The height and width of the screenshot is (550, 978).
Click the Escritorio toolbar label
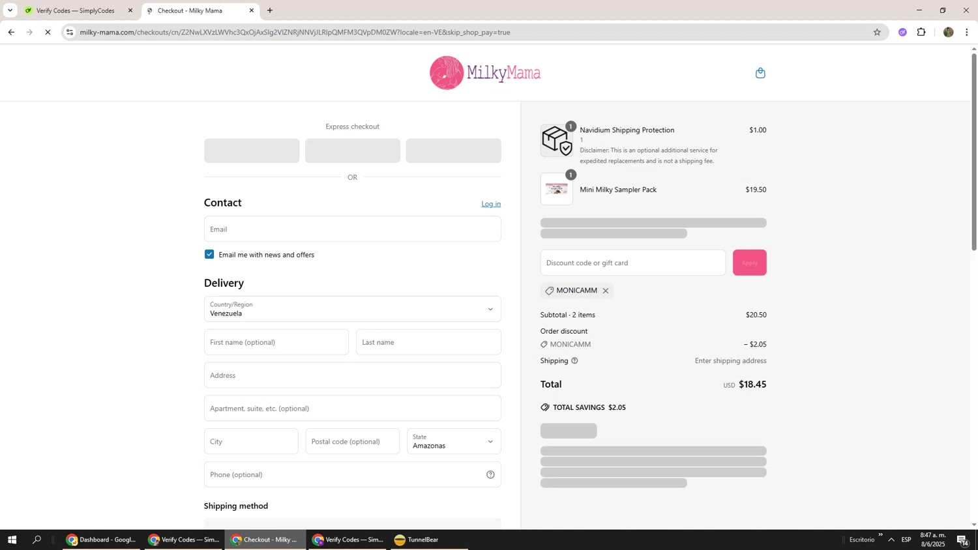pyautogui.click(x=861, y=540)
